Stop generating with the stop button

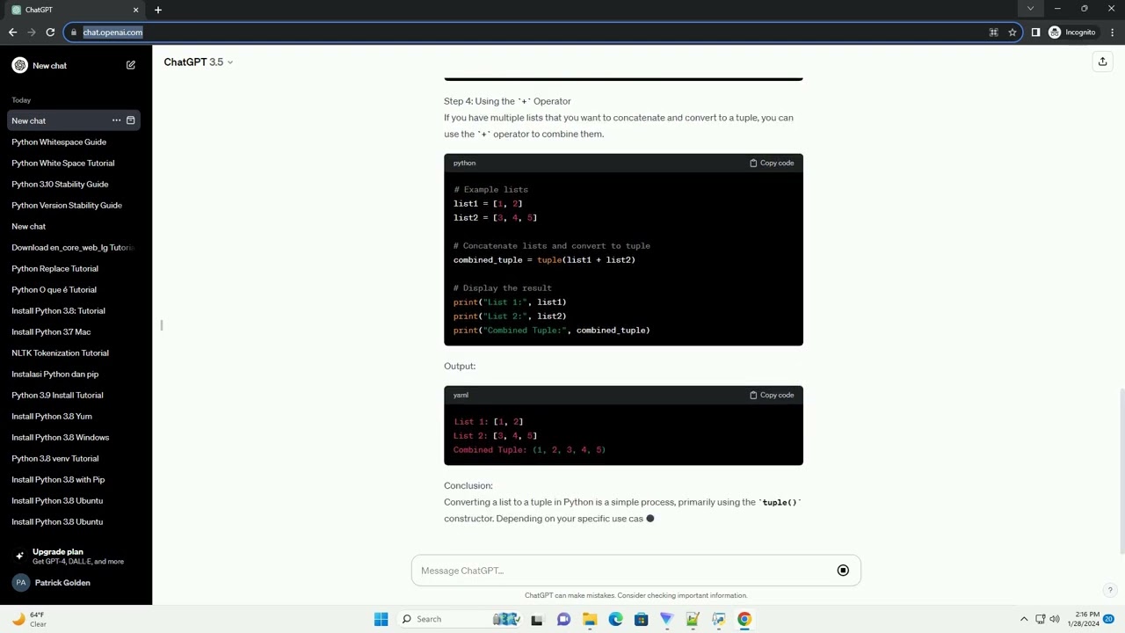coord(843,571)
